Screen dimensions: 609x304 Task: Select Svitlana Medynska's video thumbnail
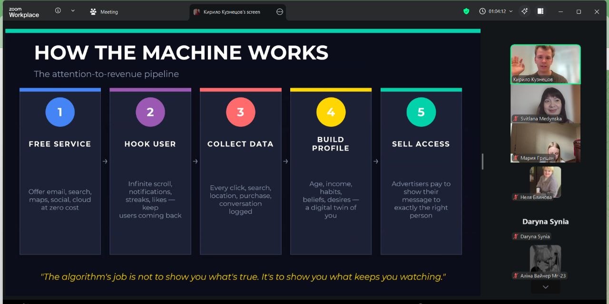click(545, 104)
